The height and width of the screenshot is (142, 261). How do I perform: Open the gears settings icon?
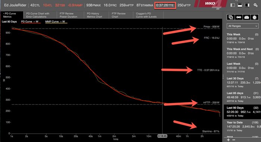pyautogui.click(x=255, y=5)
